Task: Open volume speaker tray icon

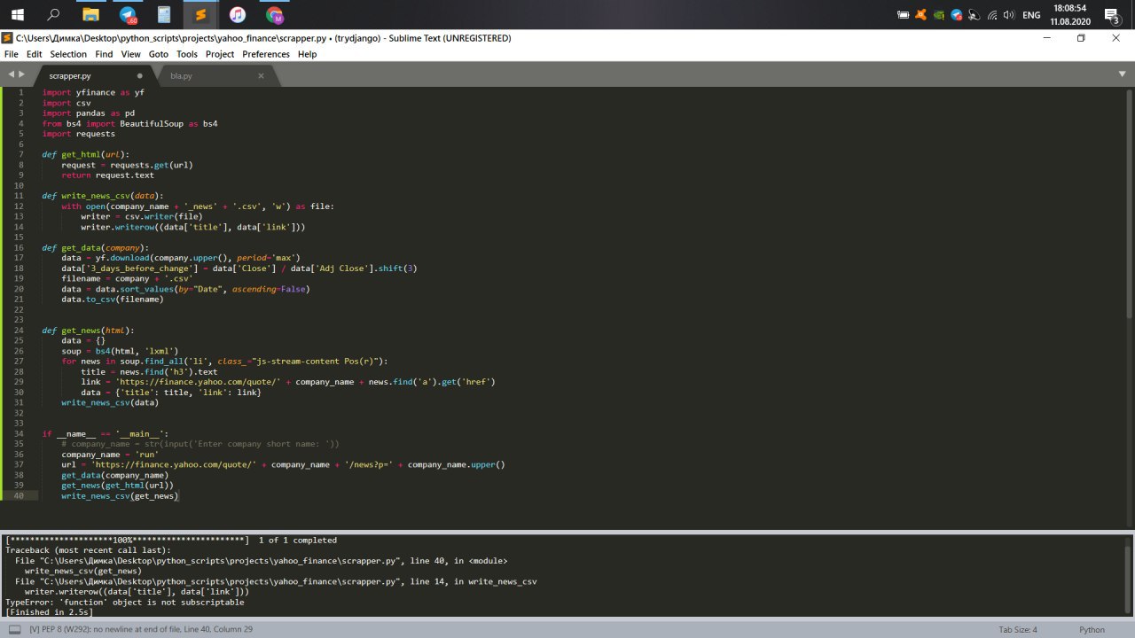Action: 1010,15
